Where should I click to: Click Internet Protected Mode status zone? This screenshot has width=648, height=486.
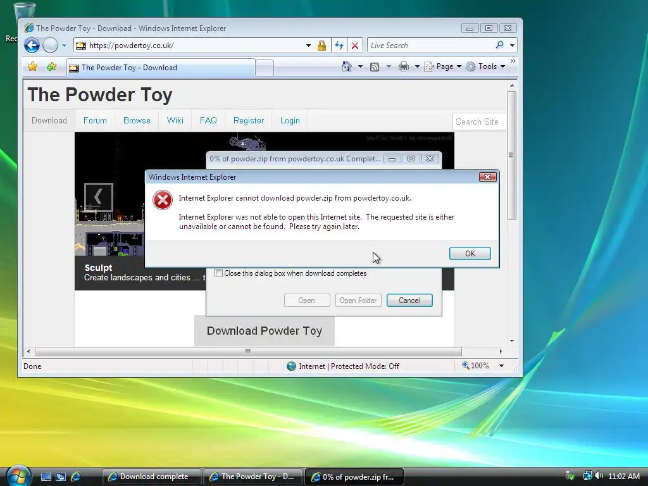[x=343, y=366]
